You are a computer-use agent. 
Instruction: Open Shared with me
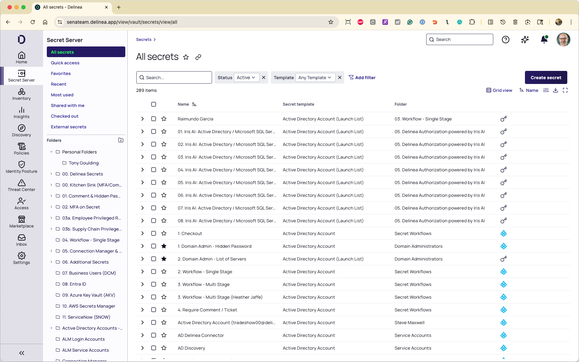(x=68, y=105)
